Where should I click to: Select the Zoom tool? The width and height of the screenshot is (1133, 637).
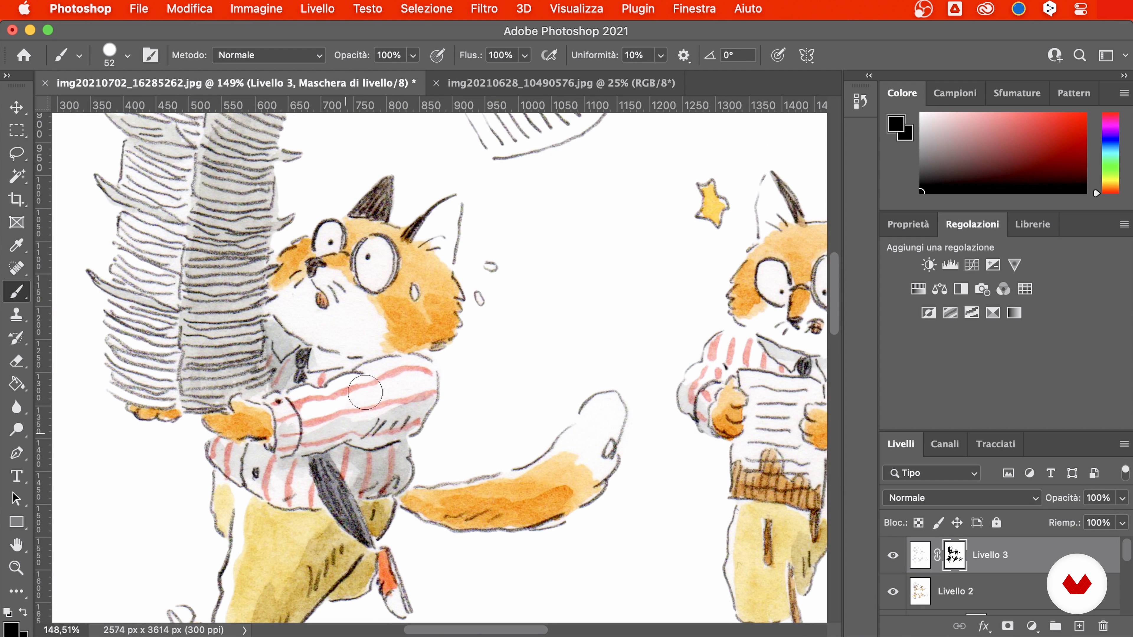[x=17, y=568]
